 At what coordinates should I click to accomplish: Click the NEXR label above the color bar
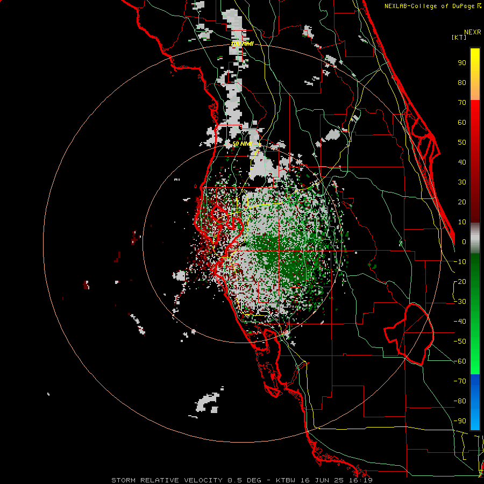[473, 32]
